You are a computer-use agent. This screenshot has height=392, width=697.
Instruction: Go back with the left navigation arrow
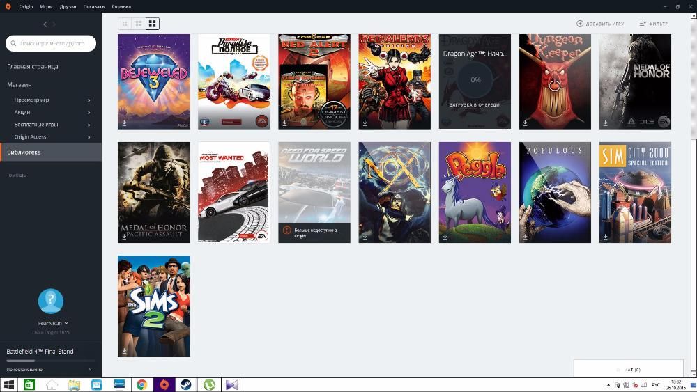coord(45,24)
